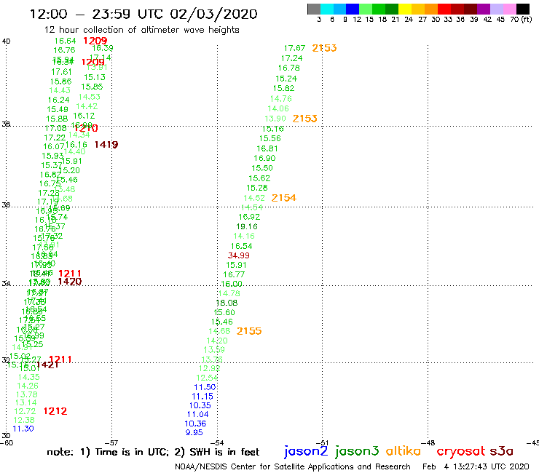
Task: Click the 12.72 value beside 1212
Action: (25, 412)
